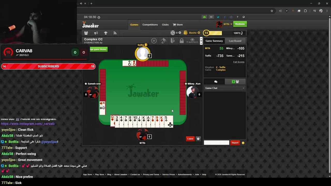Click Mikey_Kun player avatar

192,92
